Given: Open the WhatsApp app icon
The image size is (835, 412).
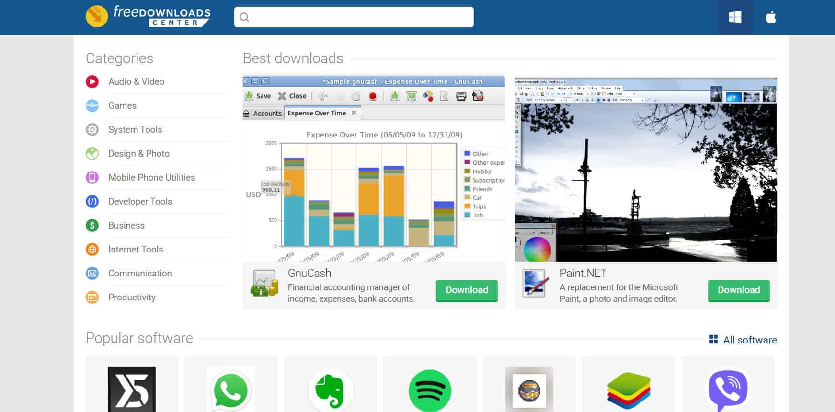Looking at the screenshot, I should click(x=231, y=389).
